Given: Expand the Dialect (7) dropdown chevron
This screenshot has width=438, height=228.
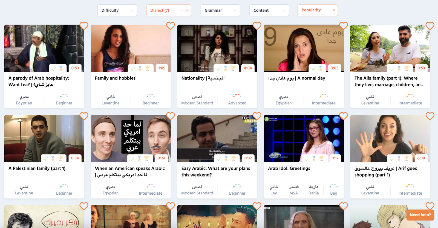Looking at the screenshot, I should 181,10.
